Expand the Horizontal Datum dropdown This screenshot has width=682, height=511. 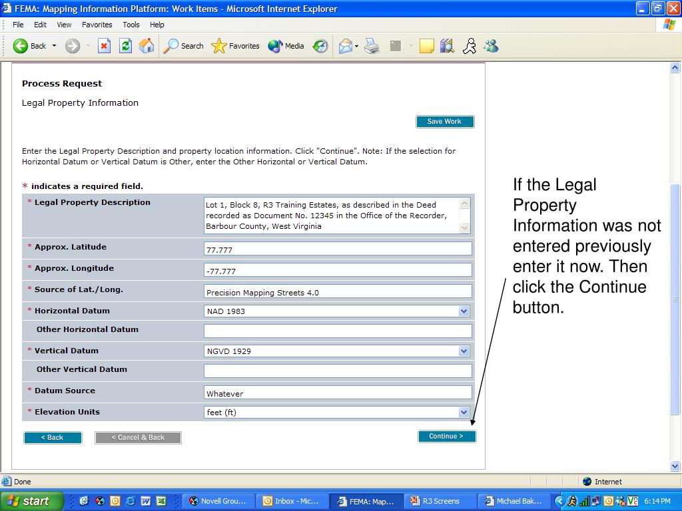(x=464, y=311)
